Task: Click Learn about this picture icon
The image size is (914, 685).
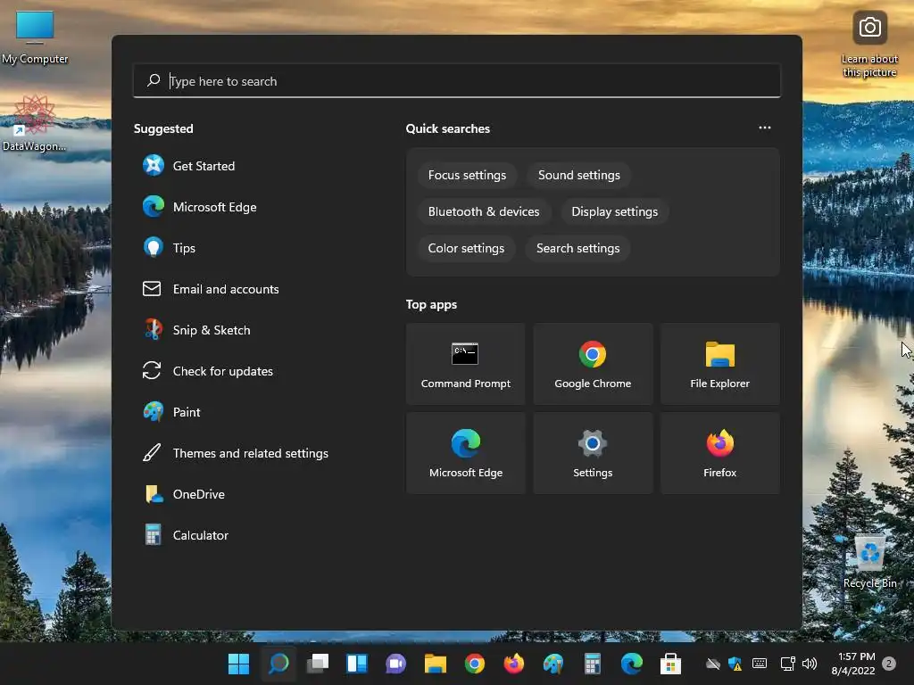Action: 869,45
